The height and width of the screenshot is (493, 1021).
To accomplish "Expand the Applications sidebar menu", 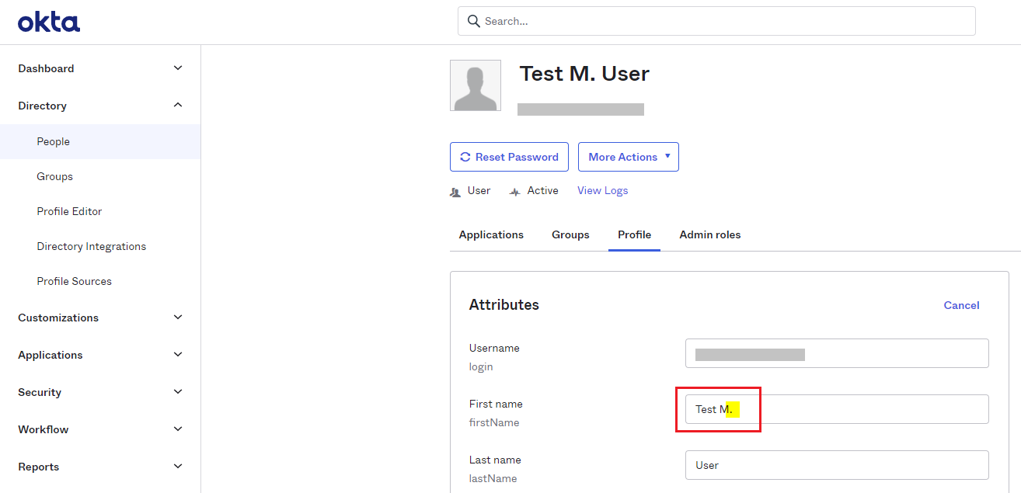I will coord(178,355).
